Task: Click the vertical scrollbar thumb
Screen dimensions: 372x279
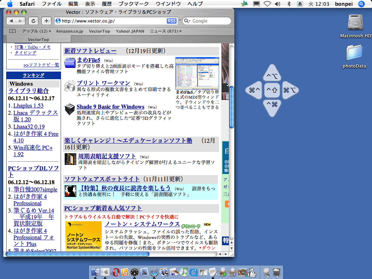Action: pos(231,107)
